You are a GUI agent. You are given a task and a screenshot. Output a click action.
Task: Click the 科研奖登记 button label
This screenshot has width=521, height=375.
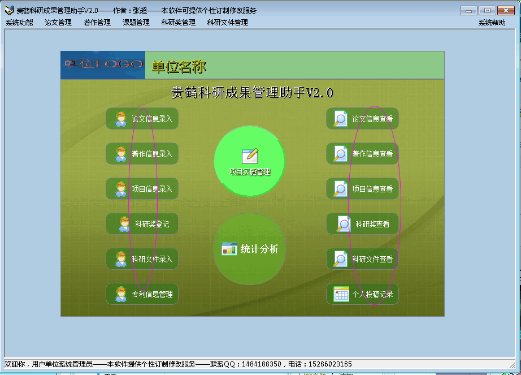(152, 224)
